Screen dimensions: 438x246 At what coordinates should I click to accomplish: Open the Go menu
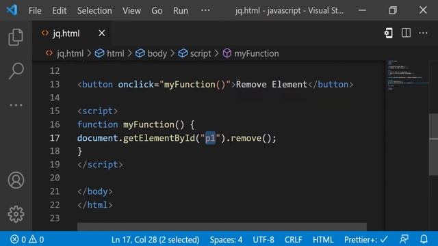tap(157, 11)
